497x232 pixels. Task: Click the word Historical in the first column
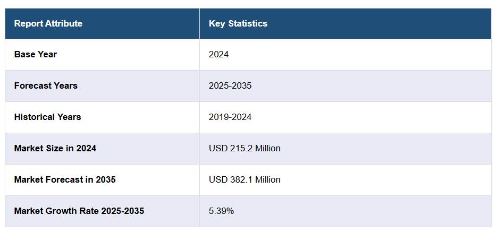35,117
